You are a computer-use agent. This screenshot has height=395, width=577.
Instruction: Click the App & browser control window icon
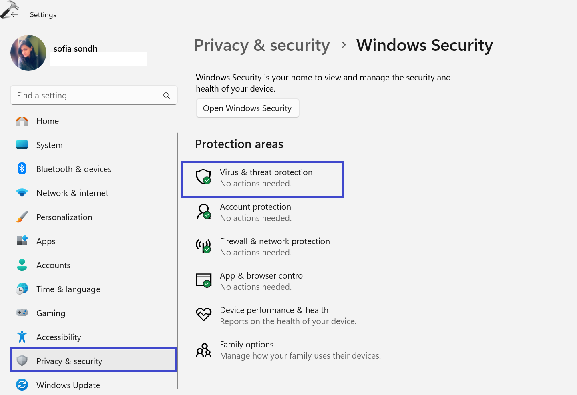[203, 280]
